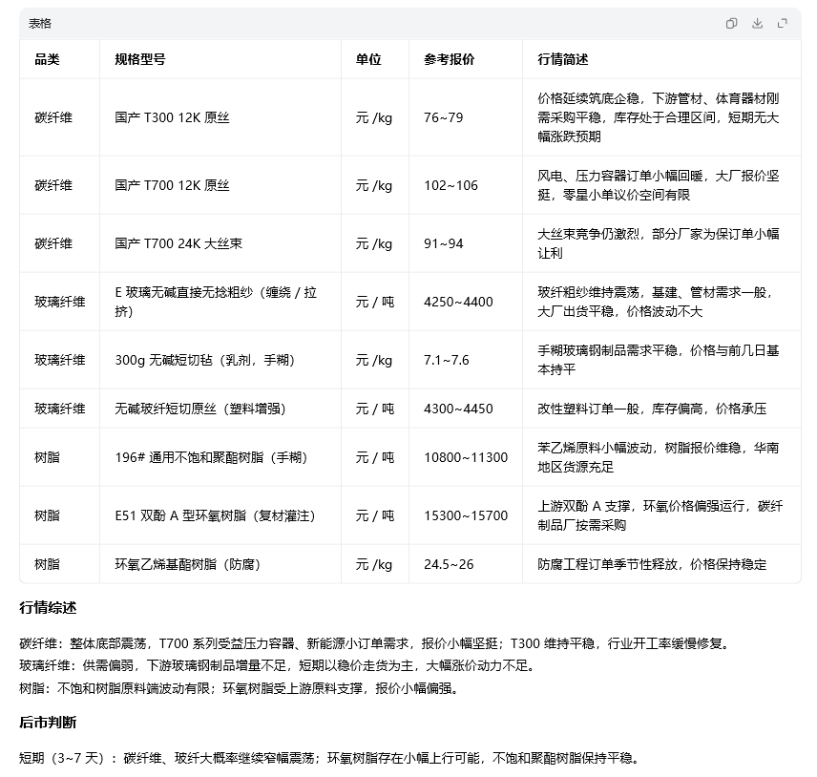Viewport: 817px width, 777px height.
Task: Click the 玻璃纤维 cell in the 短切毡 row
Action: click(60, 360)
